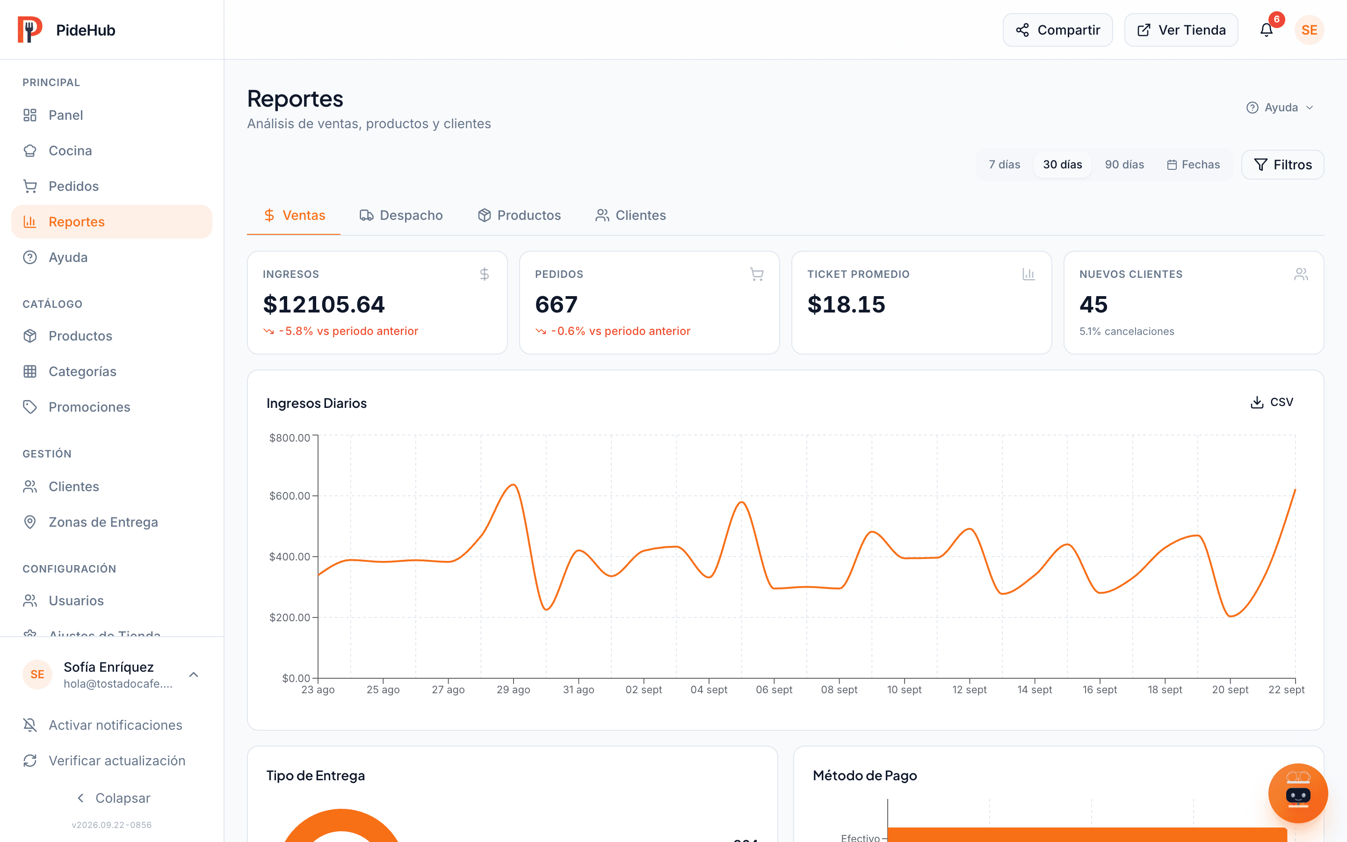Switch to the Ventas tab

[294, 216]
